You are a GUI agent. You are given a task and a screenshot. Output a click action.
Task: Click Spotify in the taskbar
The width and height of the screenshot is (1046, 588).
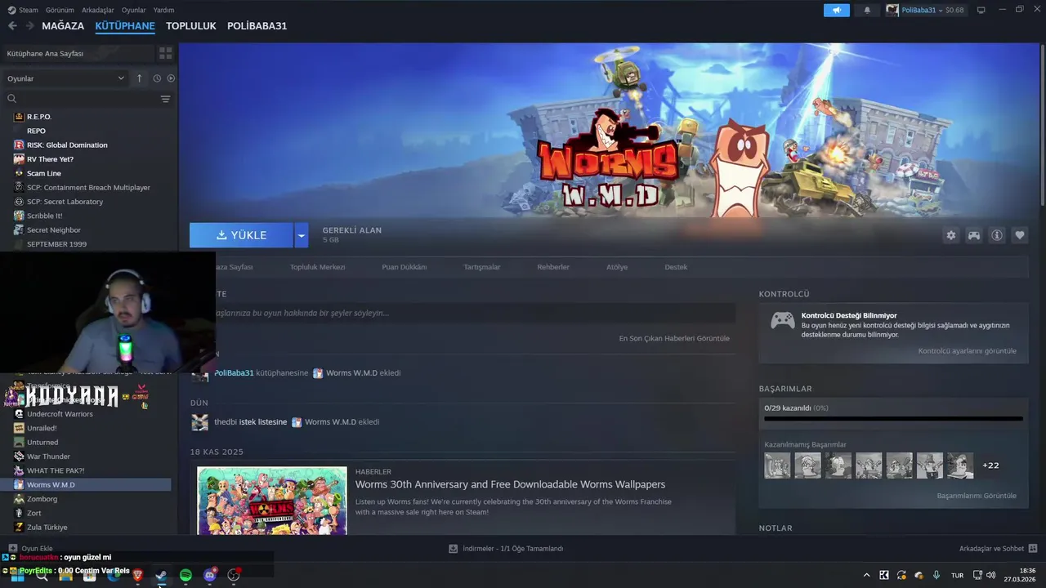(186, 576)
